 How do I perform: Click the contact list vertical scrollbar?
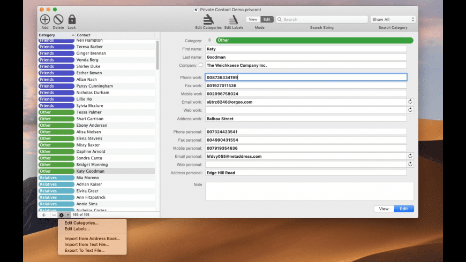tap(157, 56)
